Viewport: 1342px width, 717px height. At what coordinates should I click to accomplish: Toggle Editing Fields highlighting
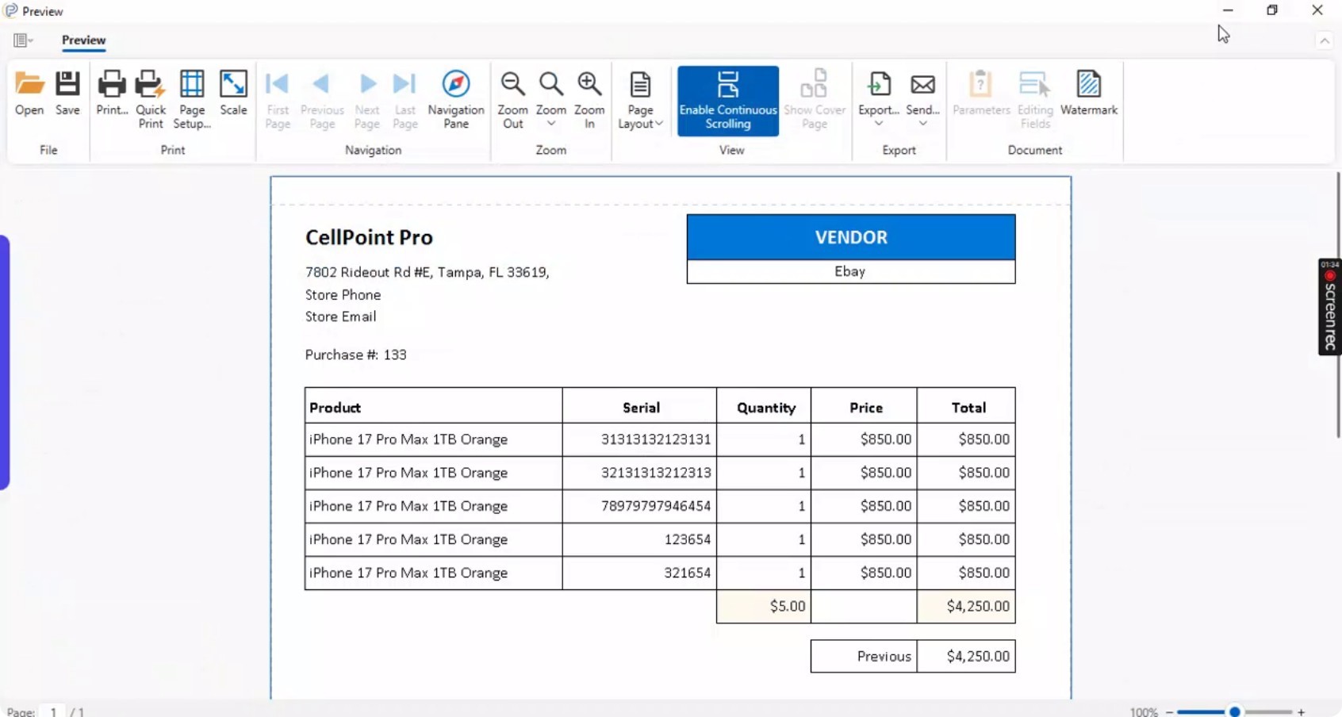point(1035,100)
